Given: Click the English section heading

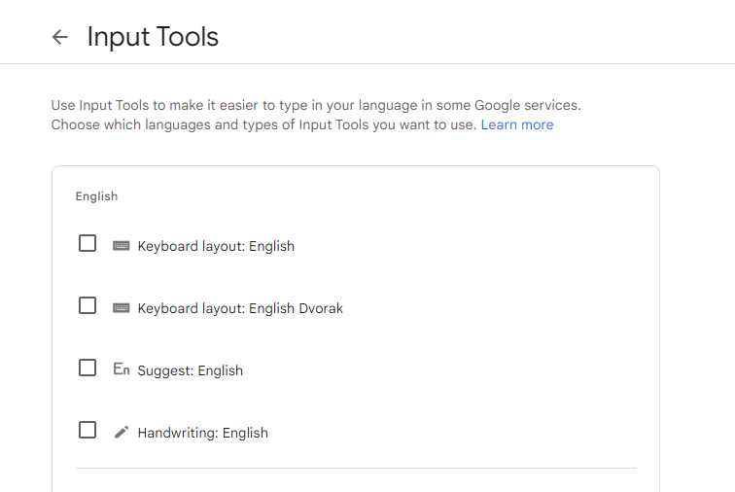Looking at the screenshot, I should click(96, 196).
